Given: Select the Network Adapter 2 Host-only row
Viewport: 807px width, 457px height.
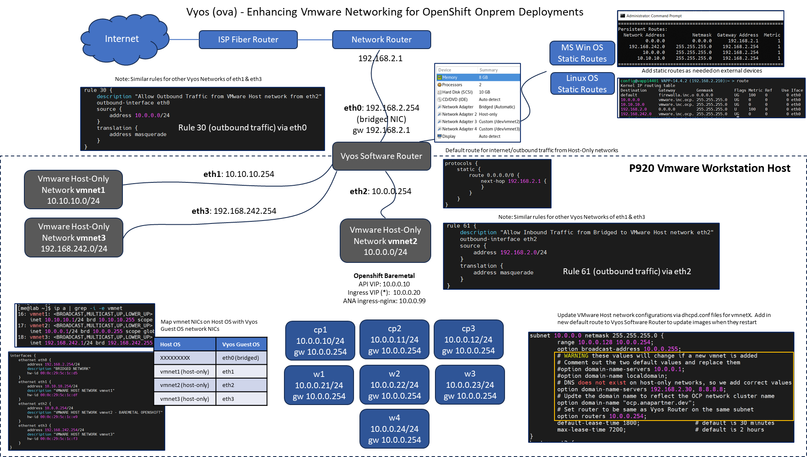Looking at the screenshot, I should pos(478,114).
